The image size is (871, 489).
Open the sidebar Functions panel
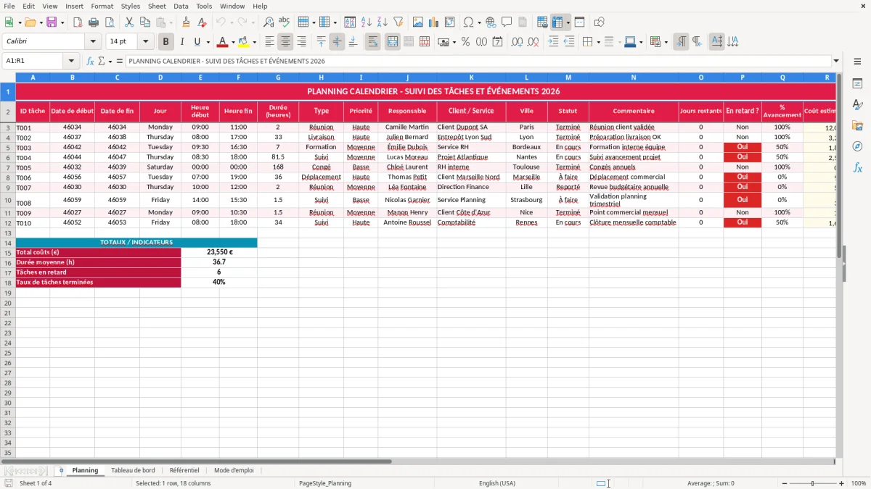coord(857,167)
